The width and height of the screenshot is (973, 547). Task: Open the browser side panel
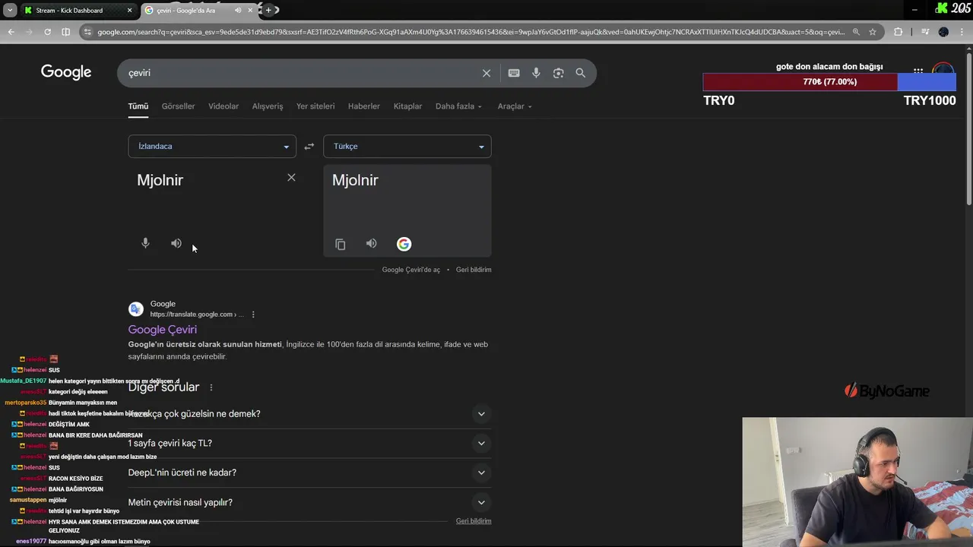pos(65,32)
